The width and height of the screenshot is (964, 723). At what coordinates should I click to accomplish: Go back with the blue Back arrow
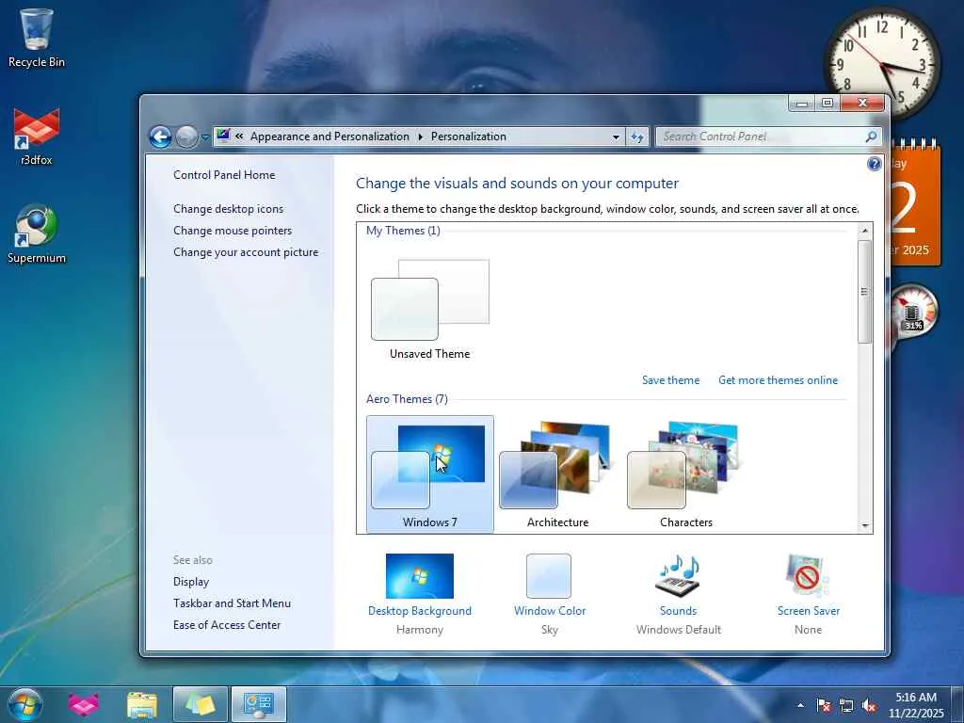coord(160,137)
